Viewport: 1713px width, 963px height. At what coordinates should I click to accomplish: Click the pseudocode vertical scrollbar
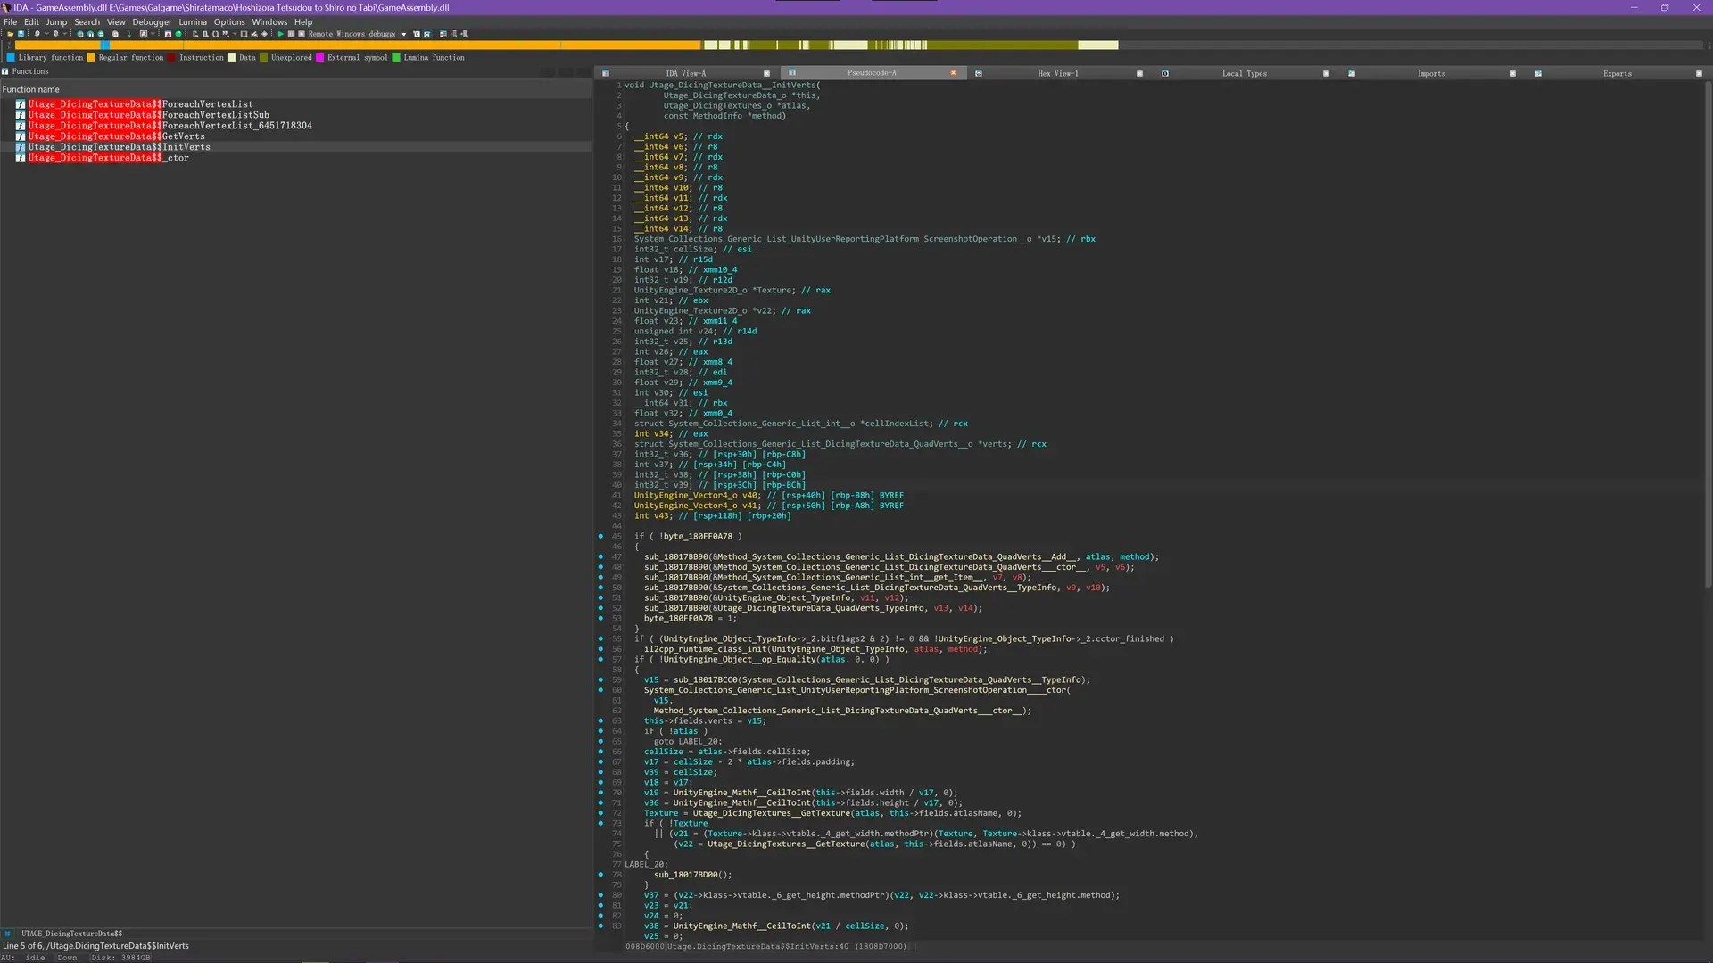1708,334
